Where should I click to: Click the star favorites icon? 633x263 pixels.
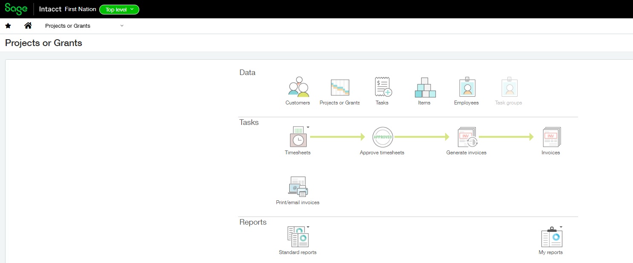8,26
